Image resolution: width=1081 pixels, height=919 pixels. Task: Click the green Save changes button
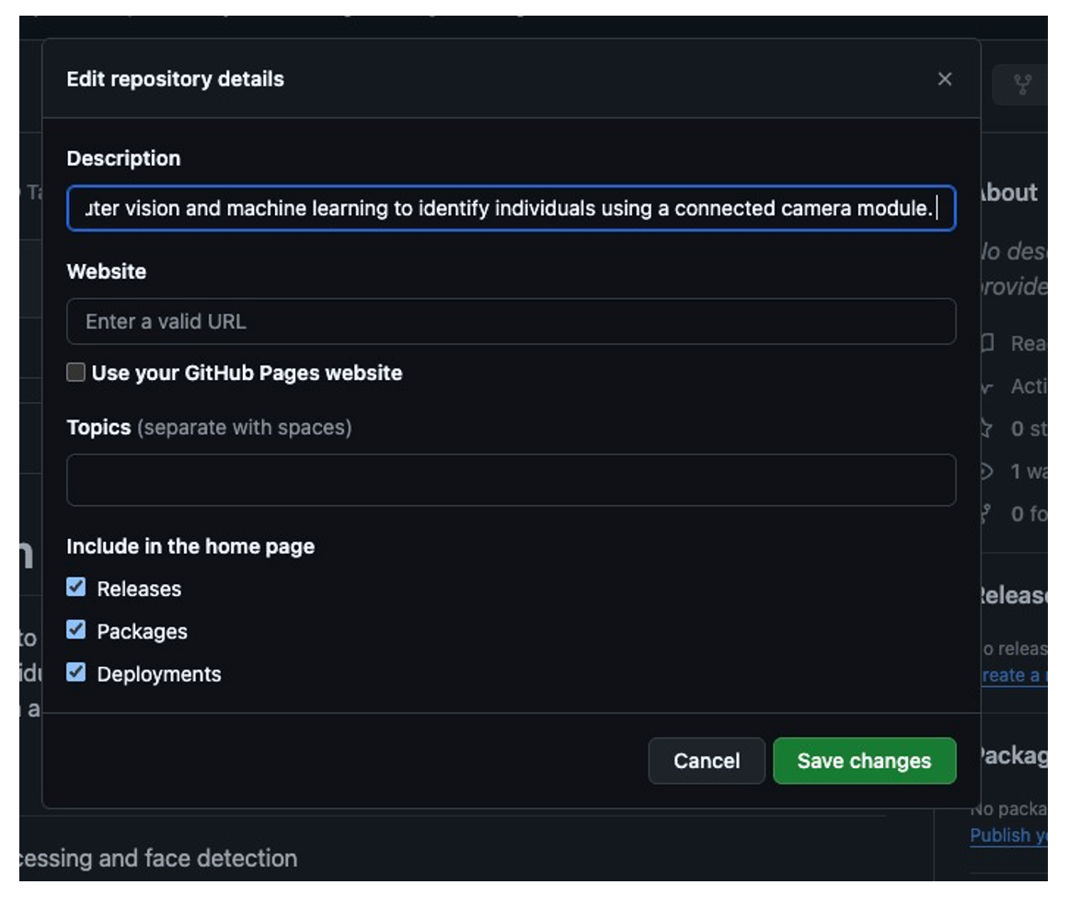(864, 761)
